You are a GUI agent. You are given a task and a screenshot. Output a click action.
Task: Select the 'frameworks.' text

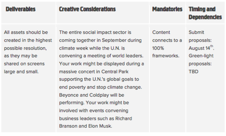[166, 56]
